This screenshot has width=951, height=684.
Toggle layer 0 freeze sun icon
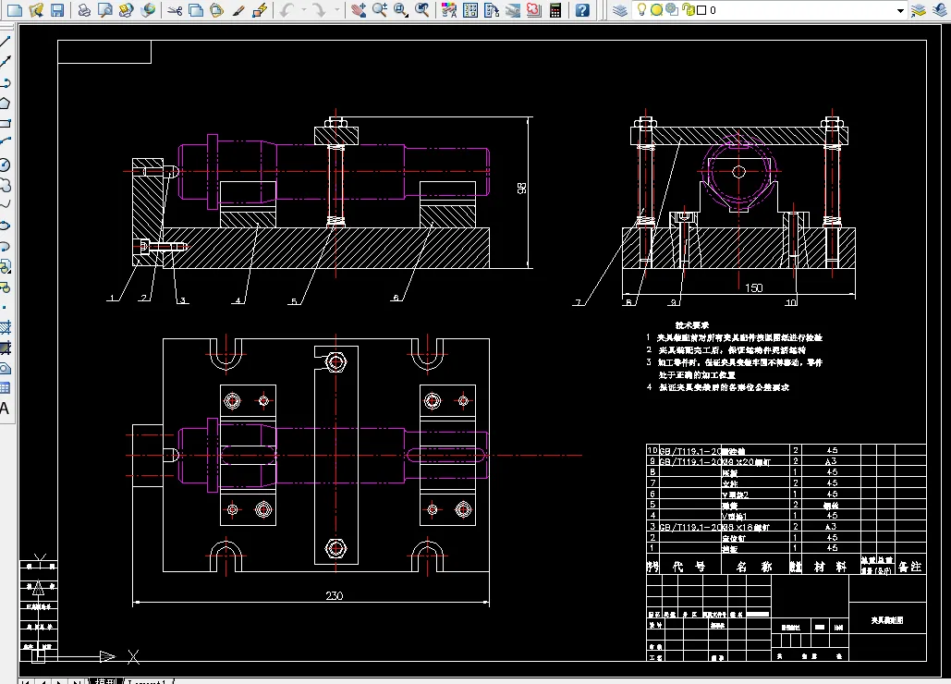pyautogui.click(x=656, y=9)
